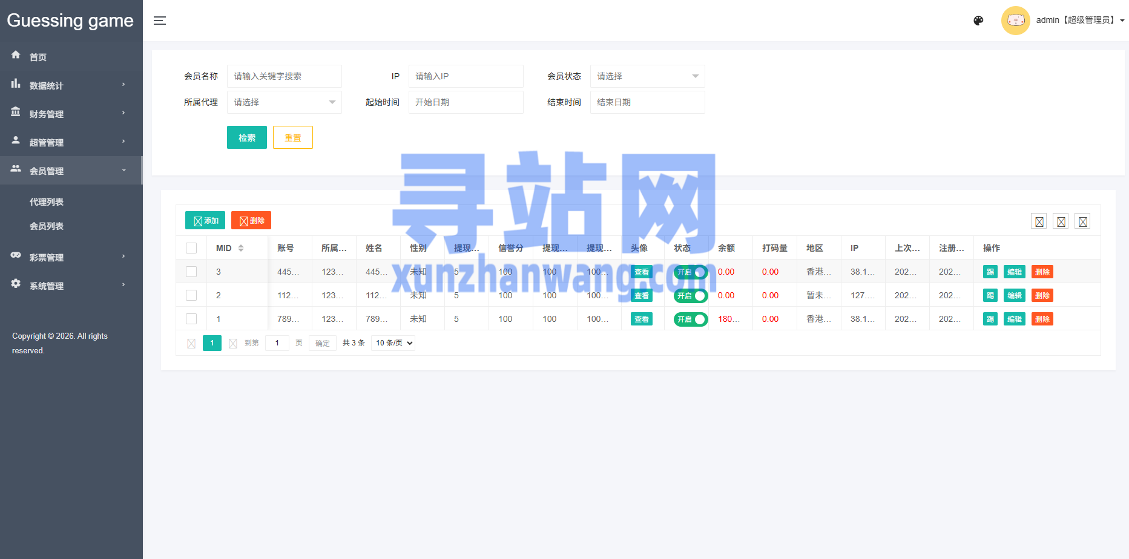Click the admin avatar image

point(1015,21)
